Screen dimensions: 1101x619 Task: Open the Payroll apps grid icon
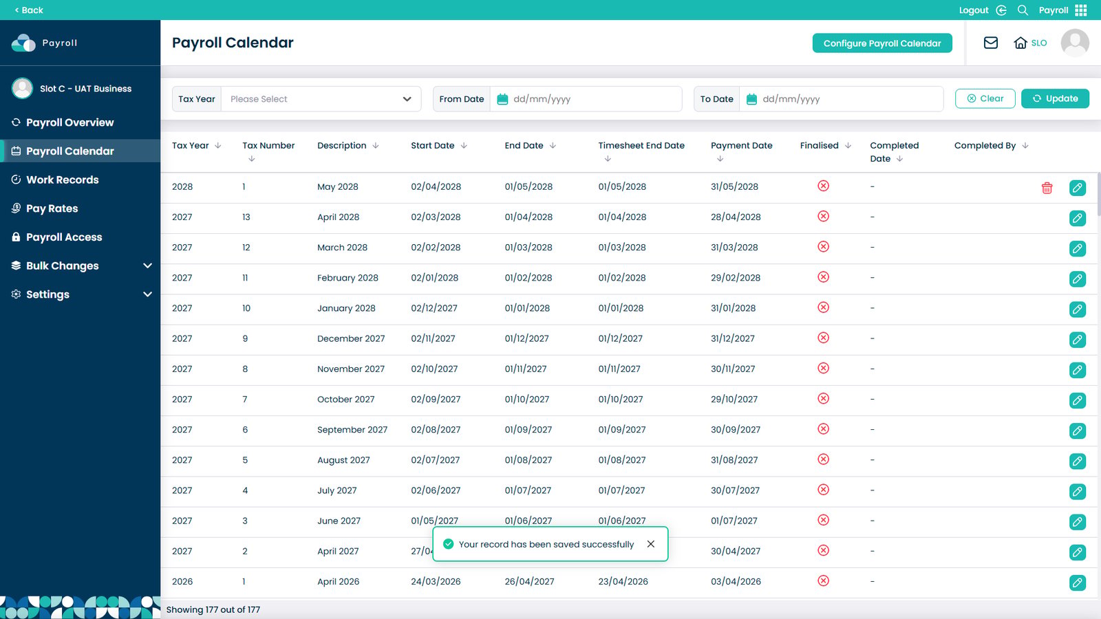tap(1081, 10)
